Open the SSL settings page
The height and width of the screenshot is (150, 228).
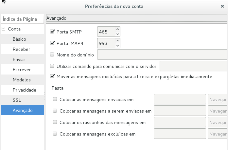(x=17, y=100)
